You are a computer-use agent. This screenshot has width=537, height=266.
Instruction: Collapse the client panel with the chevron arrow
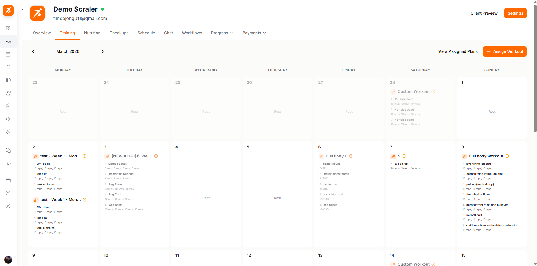(x=22, y=9)
